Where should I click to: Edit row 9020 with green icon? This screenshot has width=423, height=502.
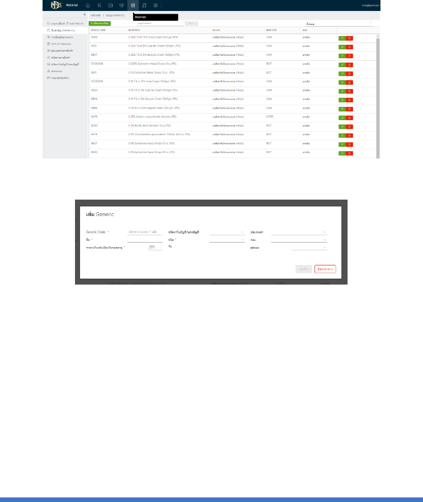pyautogui.click(x=342, y=91)
